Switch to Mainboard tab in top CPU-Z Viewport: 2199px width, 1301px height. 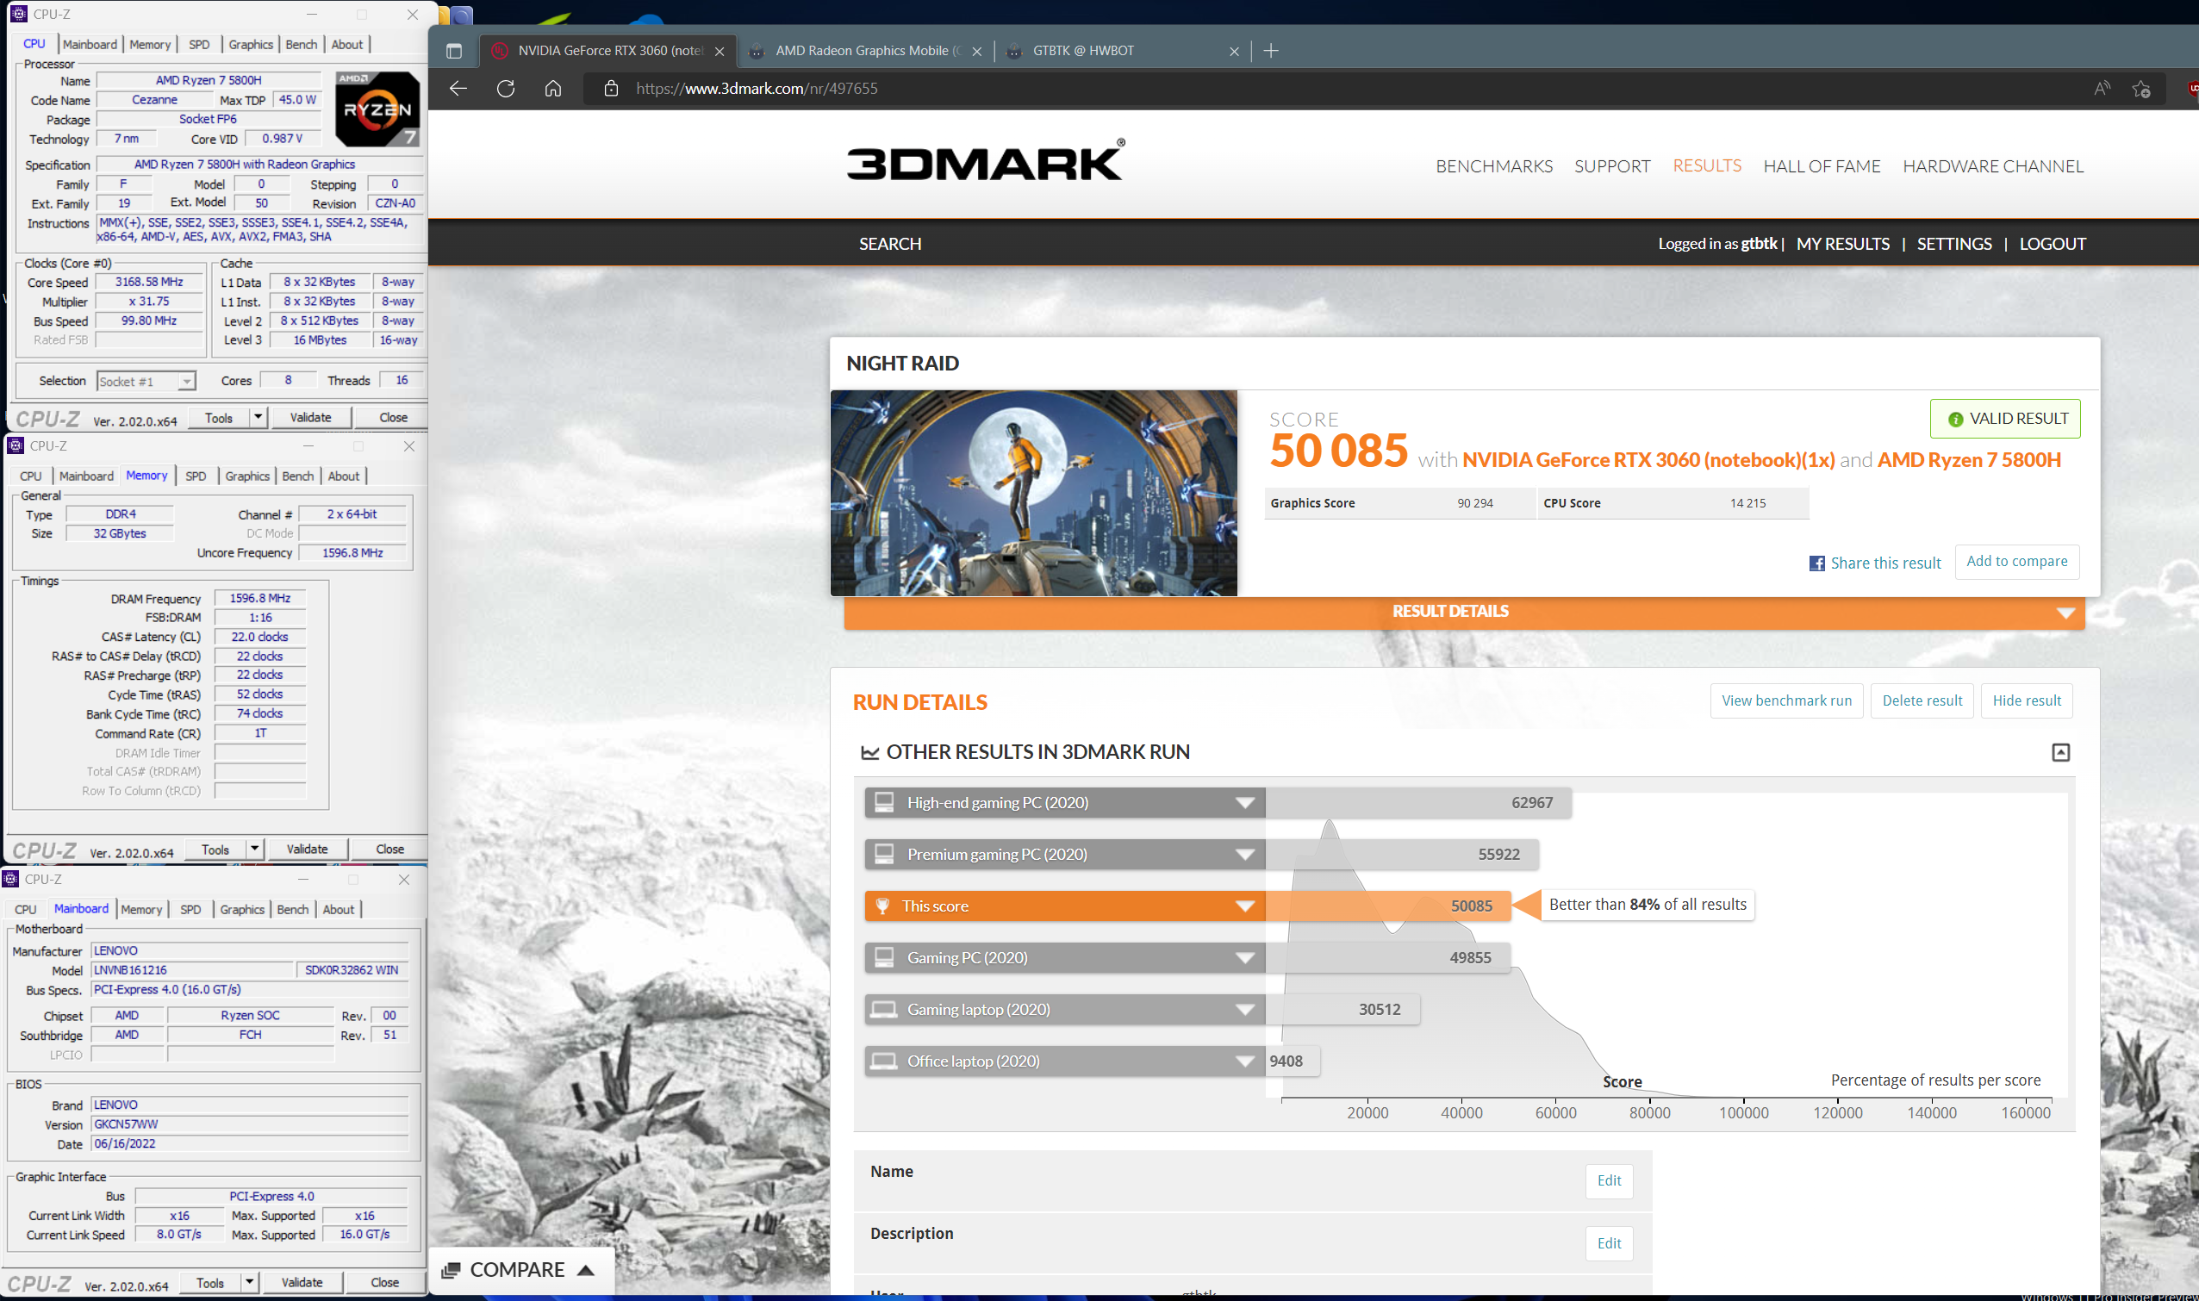click(90, 44)
